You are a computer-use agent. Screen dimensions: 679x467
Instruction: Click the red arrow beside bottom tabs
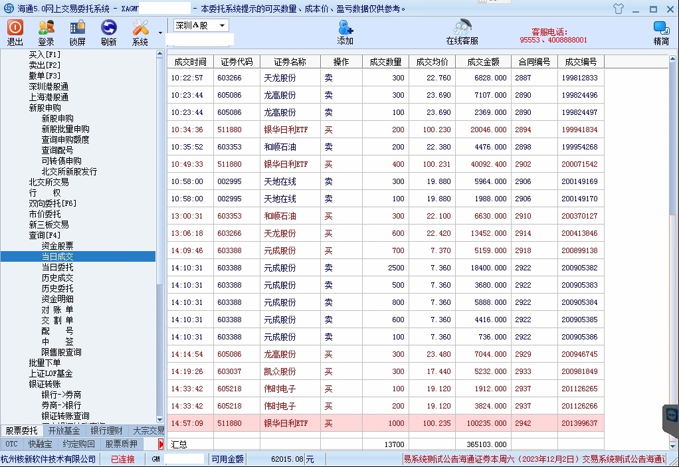pos(161,444)
